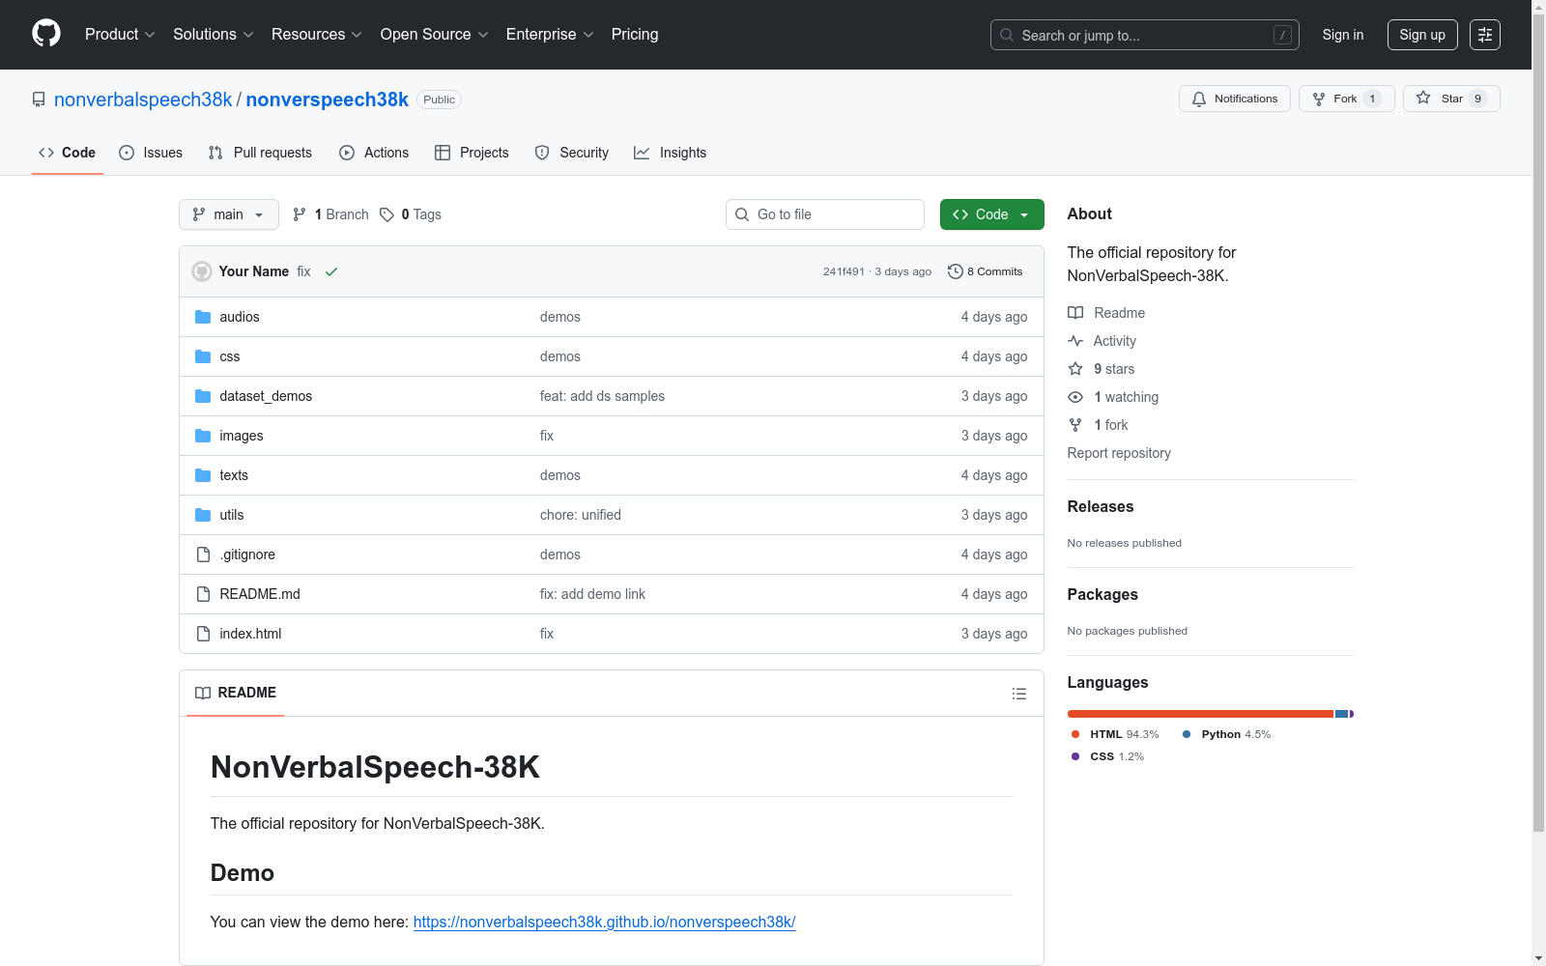Click the GitHub logo icon
1546x966 pixels.
pos(46,34)
